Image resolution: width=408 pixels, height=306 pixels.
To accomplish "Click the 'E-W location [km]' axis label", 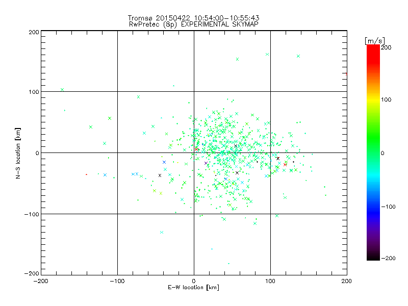I will (193, 287).
